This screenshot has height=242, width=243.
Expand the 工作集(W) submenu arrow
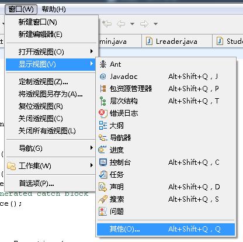(x=92, y=165)
